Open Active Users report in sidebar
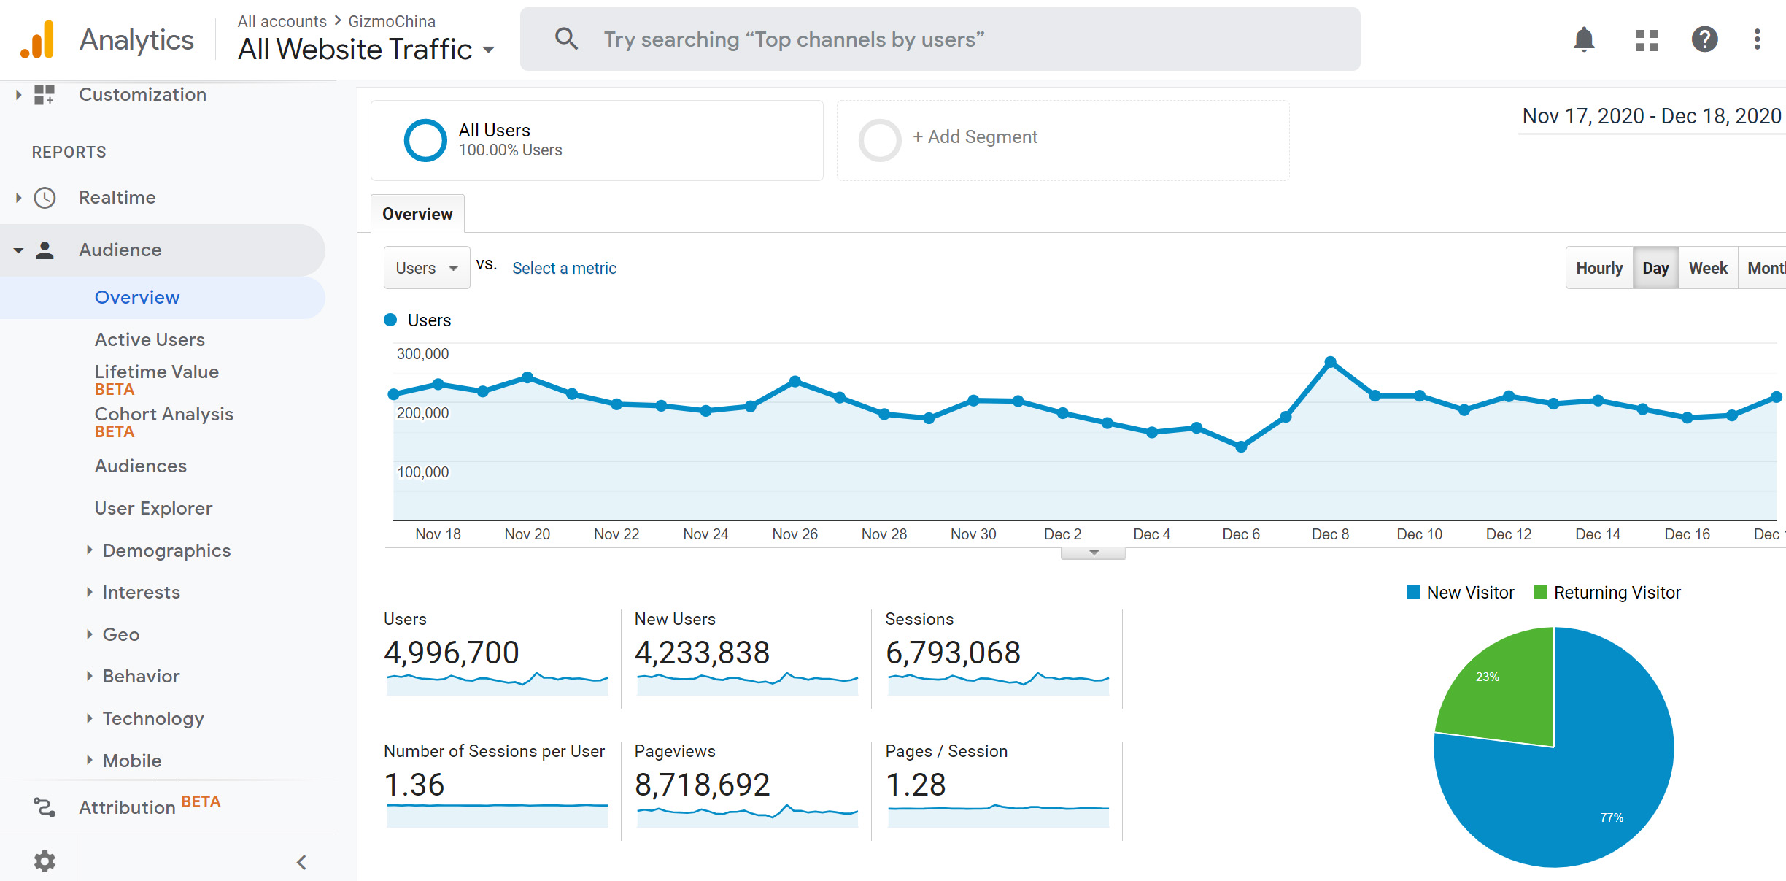Screen dimensions: 1786x881 coord(150,339)
